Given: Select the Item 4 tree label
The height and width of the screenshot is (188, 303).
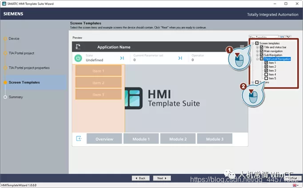Looking at the screenshot, I should click(x=272, y=74).
